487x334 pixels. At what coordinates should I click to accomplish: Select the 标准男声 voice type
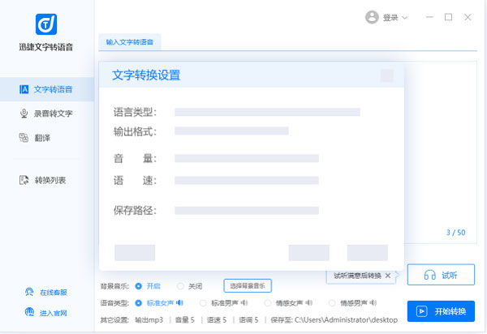coord(203,303)
